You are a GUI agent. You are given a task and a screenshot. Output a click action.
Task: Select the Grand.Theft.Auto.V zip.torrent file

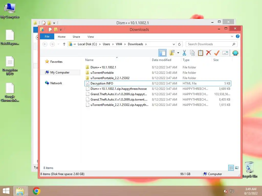pos(158,99)
